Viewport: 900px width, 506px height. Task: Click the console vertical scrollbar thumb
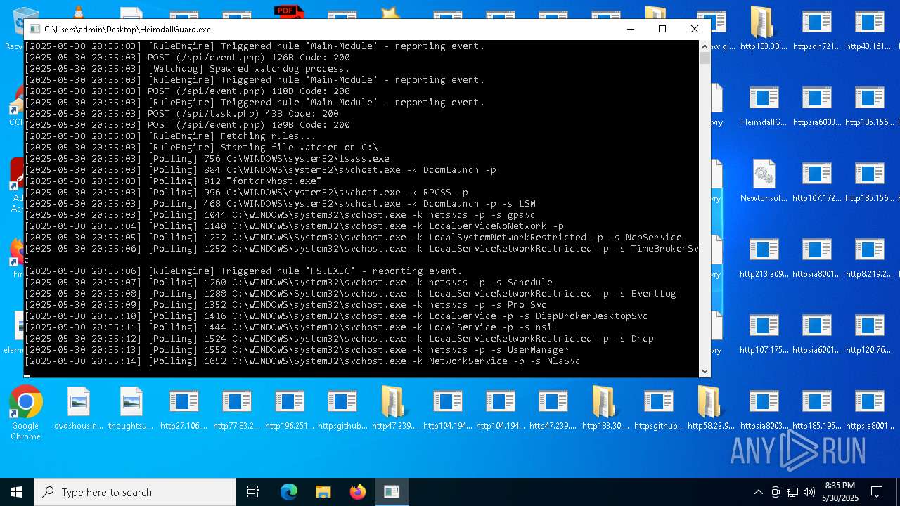(705, 58)
